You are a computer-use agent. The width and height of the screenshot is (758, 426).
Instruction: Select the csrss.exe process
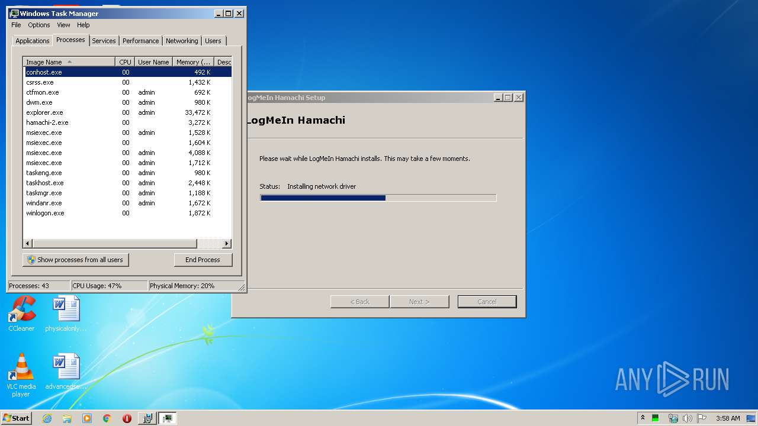point(127,82)
